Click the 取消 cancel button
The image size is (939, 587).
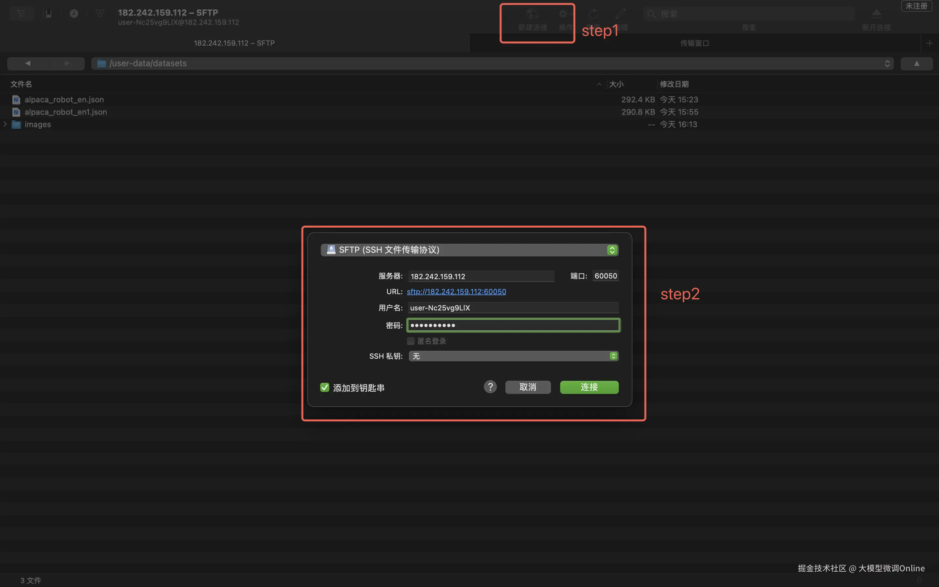[527, 387]
